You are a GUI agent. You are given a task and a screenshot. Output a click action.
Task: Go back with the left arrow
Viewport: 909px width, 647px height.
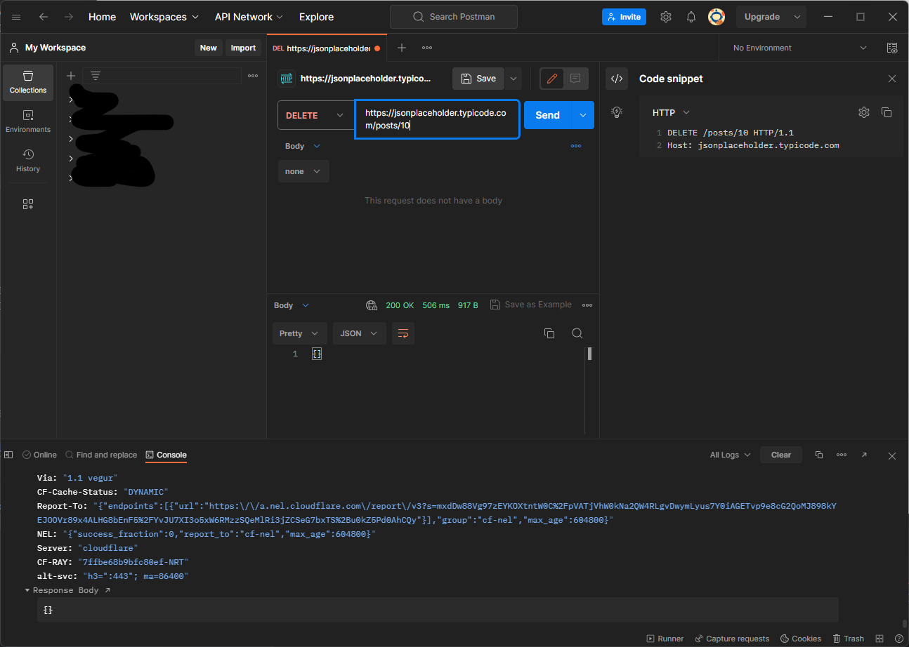click(44, 17)
